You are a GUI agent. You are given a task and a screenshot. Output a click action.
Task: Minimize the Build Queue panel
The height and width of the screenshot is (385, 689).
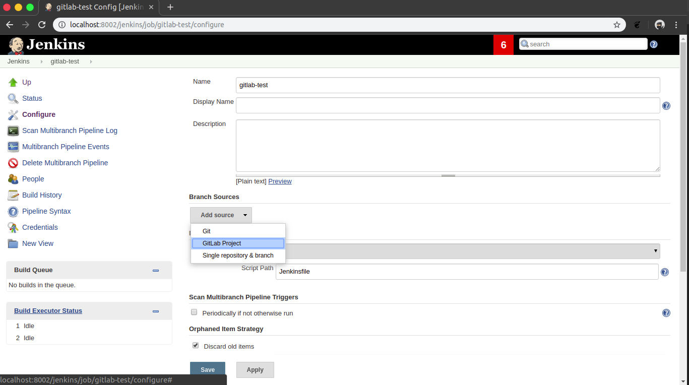pos(156,271)
